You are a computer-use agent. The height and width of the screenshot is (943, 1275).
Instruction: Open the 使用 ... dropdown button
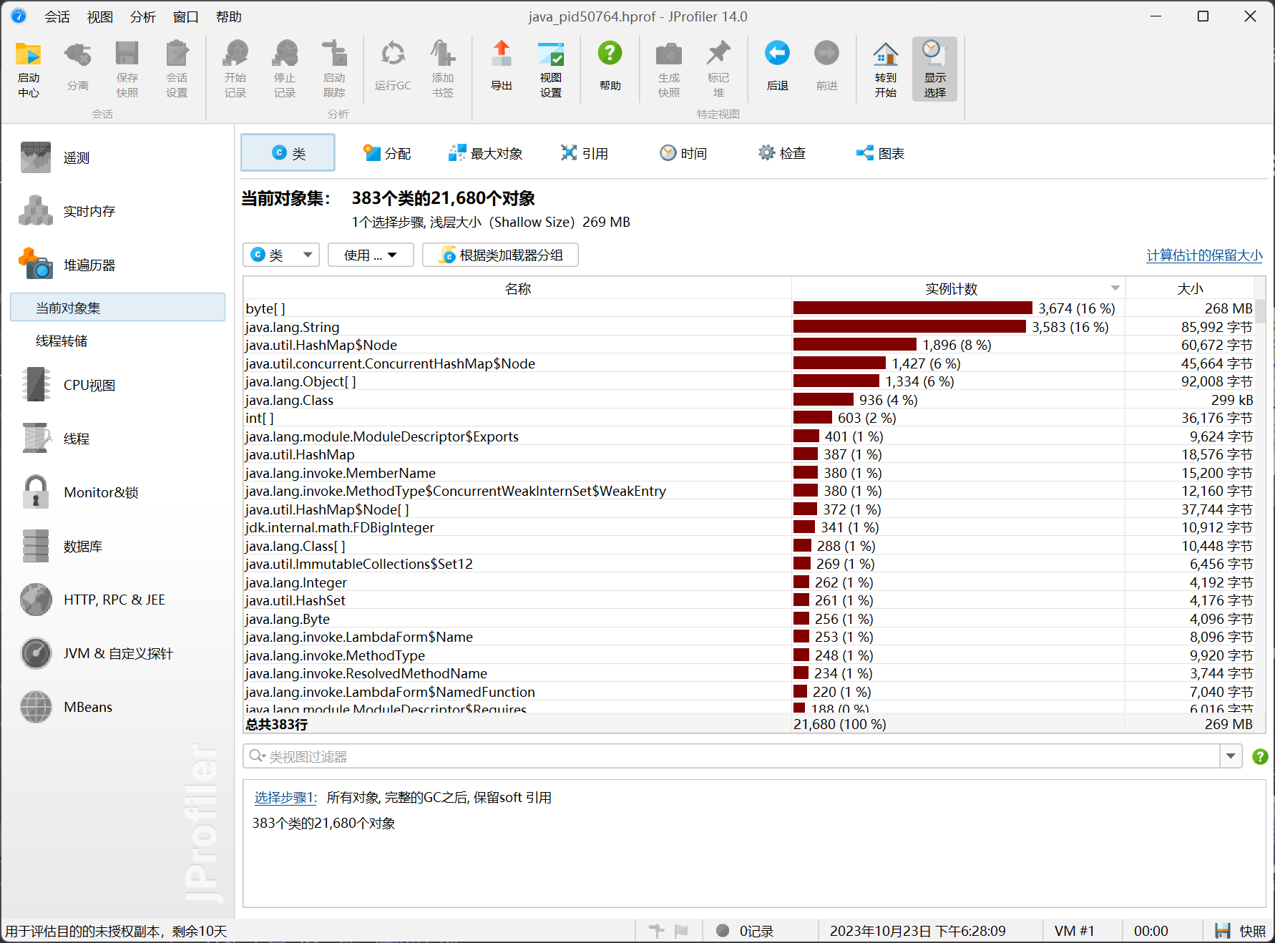coord(371,255)
